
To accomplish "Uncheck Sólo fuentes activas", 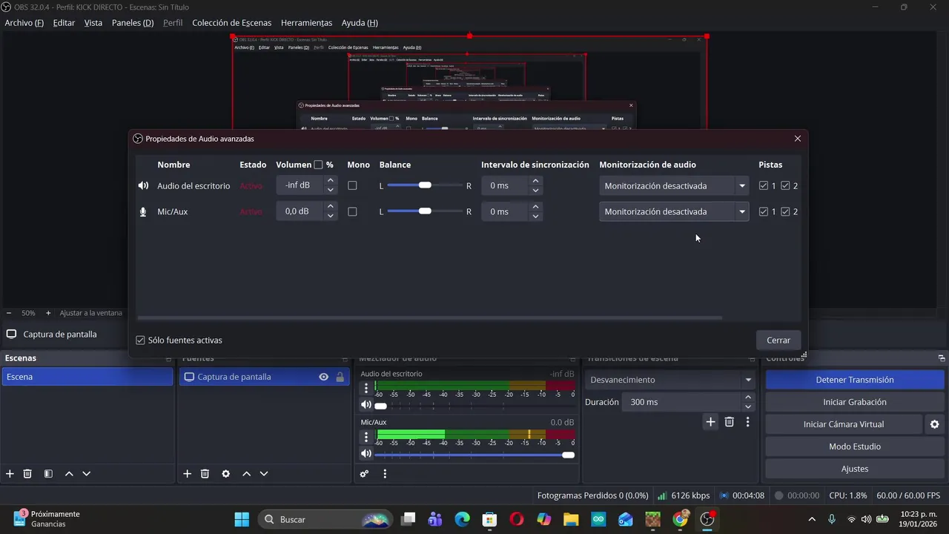I will (140, 340).
